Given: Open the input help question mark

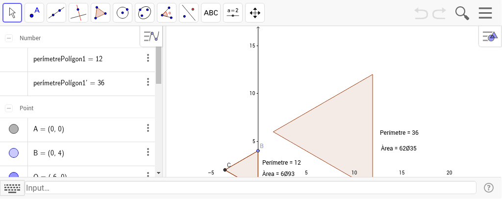Looking at the screenshot, I should click(489, 188).
